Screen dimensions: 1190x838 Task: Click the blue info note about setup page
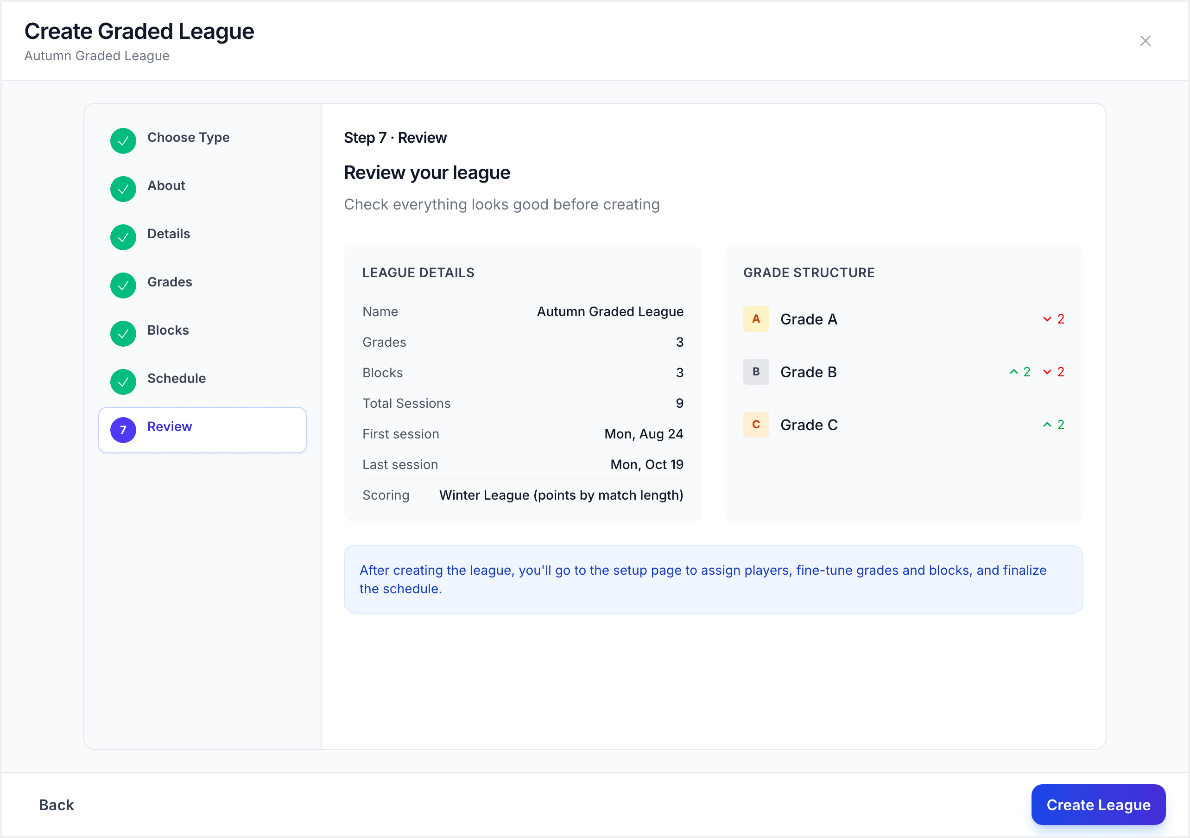tap(713, 579)
